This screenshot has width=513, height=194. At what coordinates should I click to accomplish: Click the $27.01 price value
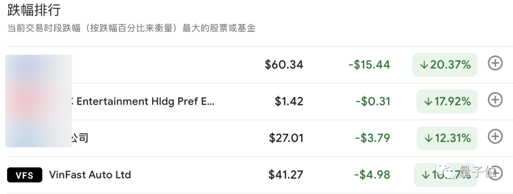[286, 138]
